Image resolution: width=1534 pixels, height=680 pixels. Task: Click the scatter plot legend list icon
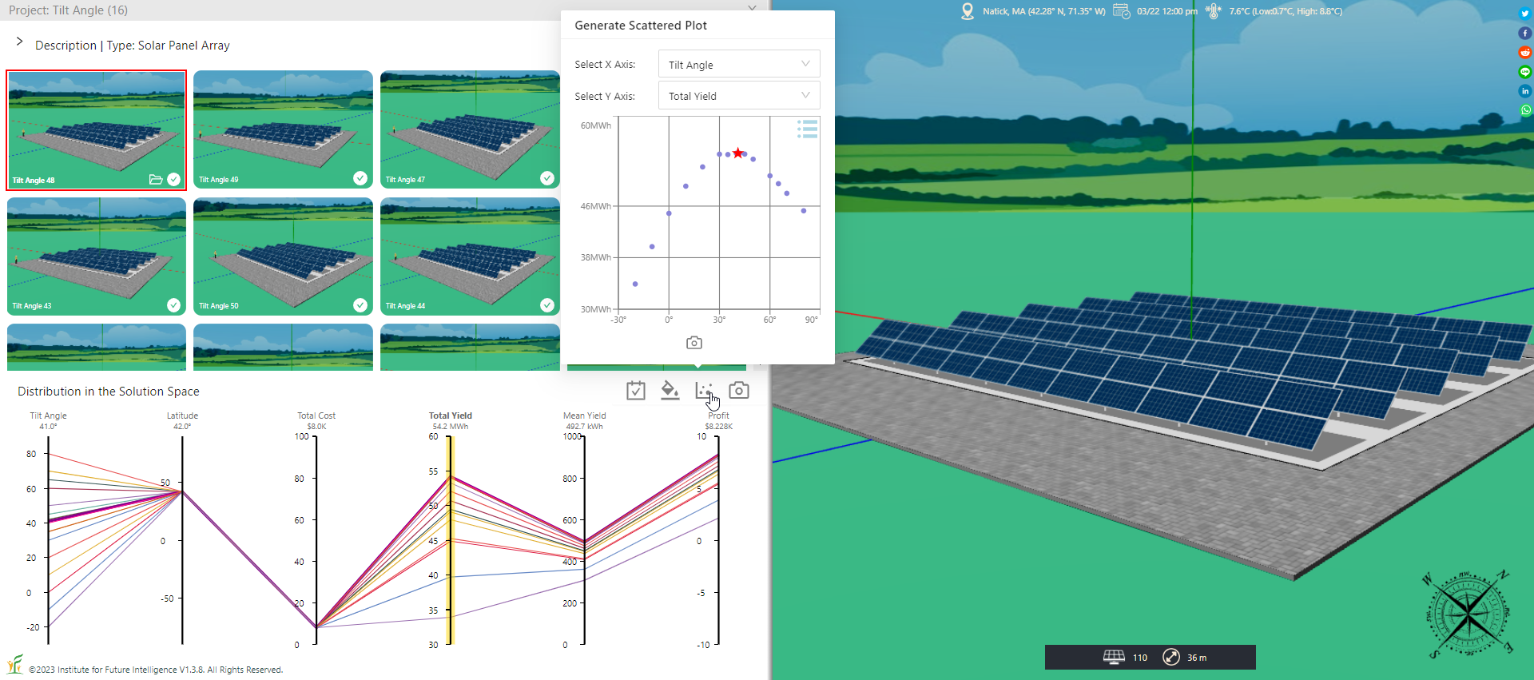808,129
